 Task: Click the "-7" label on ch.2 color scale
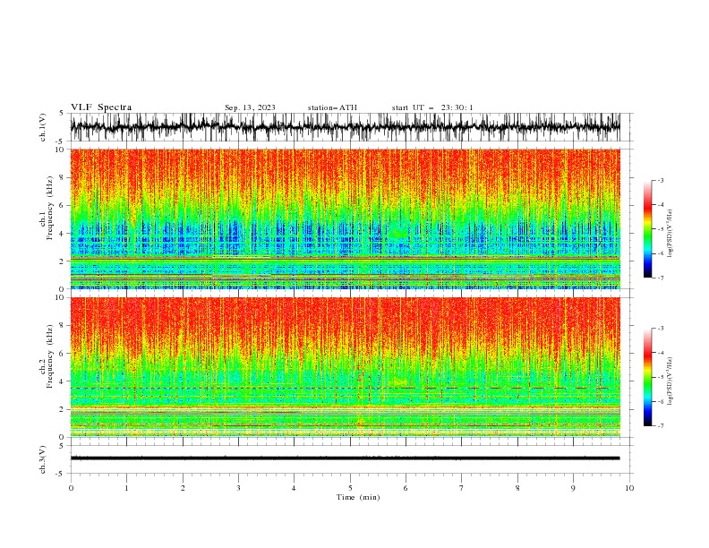[660, 425]
